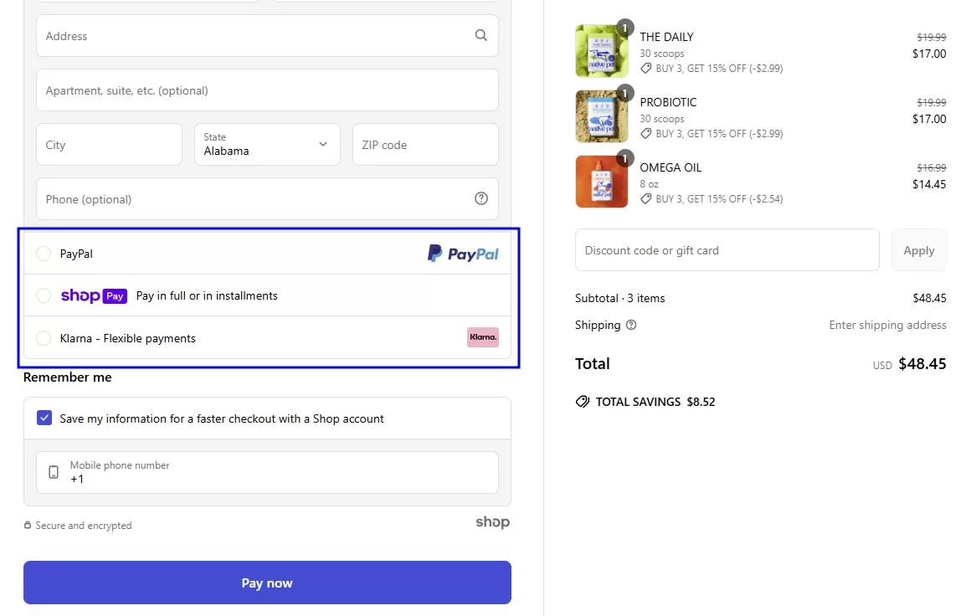Expand the State selector chevron
Viewport: 966px width, 616px height.
click(x=322, y=144)
